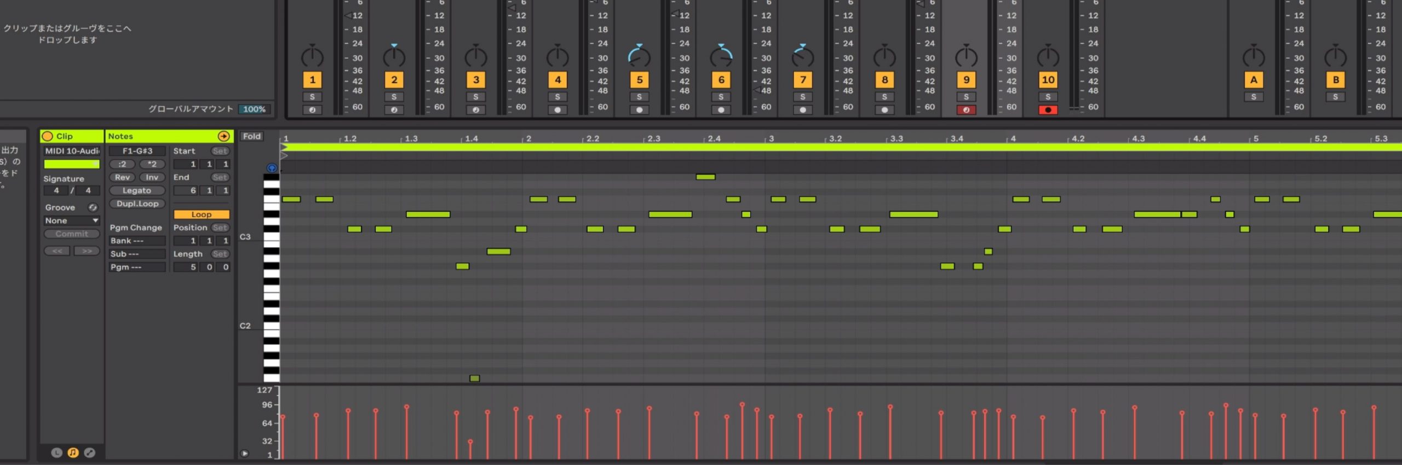Screen dimensions: 1402x465
Task: Click bar 3 on the timeline ruler
Action: (x=771, y=138)
